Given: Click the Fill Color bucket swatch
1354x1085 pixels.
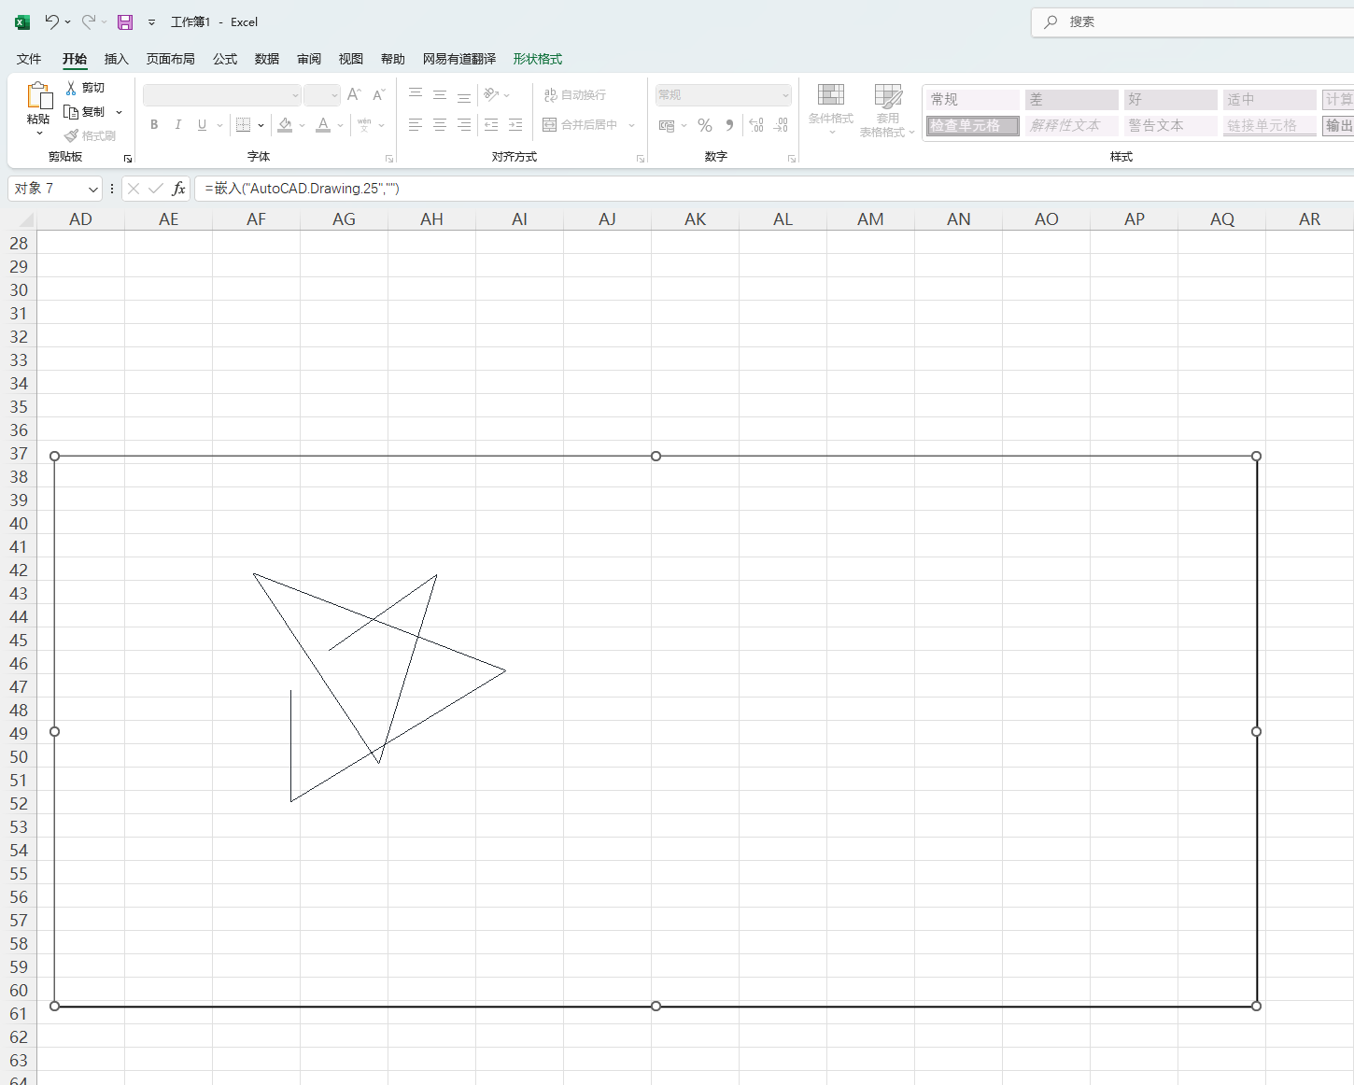Looking at the screenshot, I should tap(286, 125).
